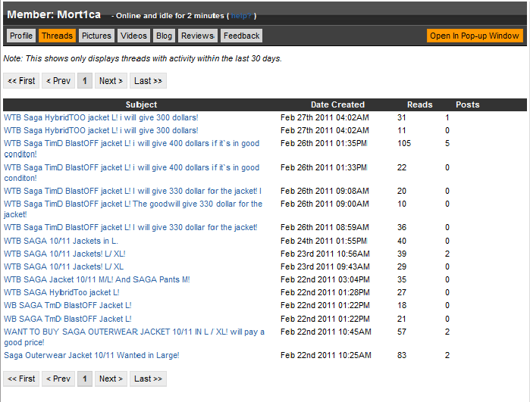The width and height of the screenshot is (530, 402).
Task: Open Saga Outerwear Jacket 10/11 Wanted in Large thread
Action: [91, 355]
